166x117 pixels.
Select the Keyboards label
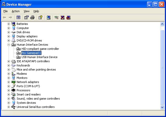[23, 65]
